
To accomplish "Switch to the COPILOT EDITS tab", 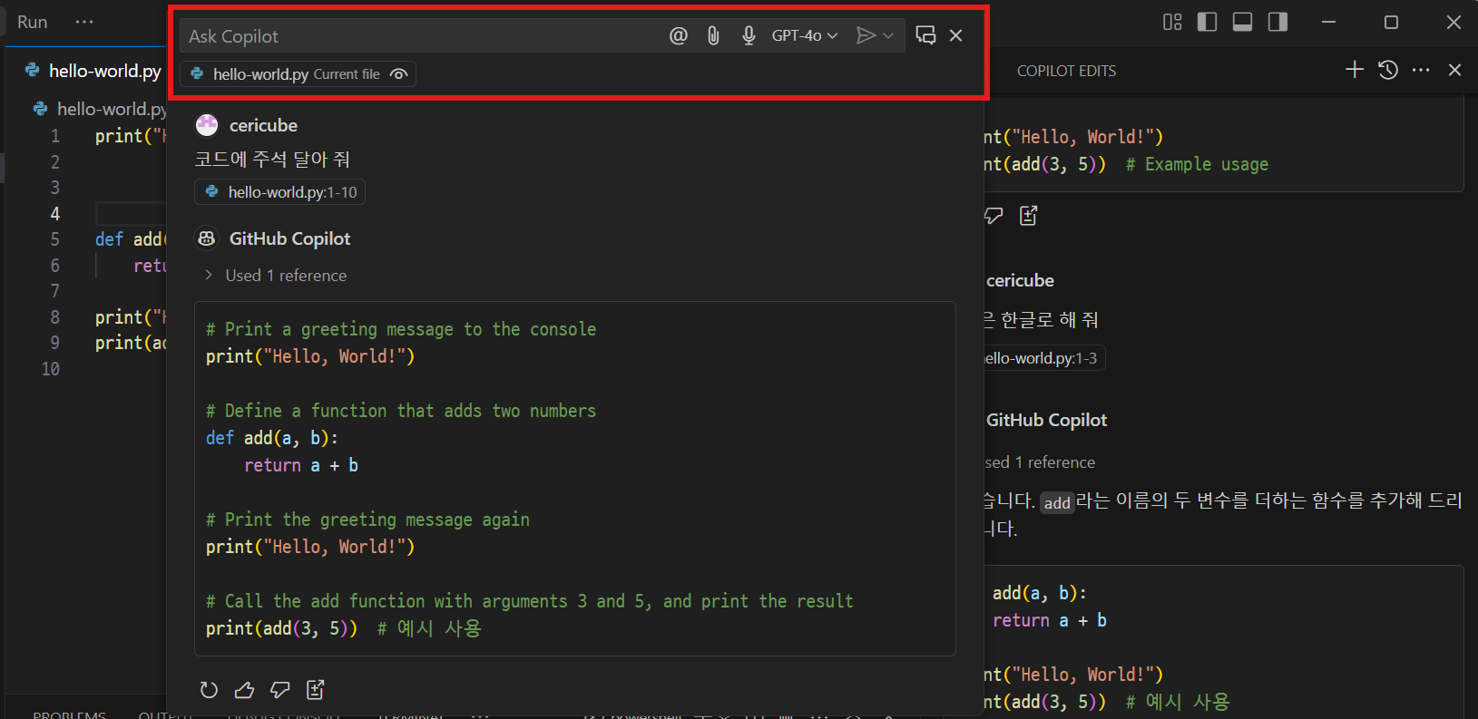I will 1066,71.
